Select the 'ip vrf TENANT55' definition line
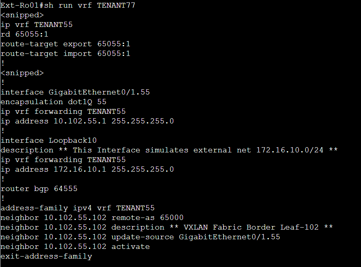 [37, 25]
